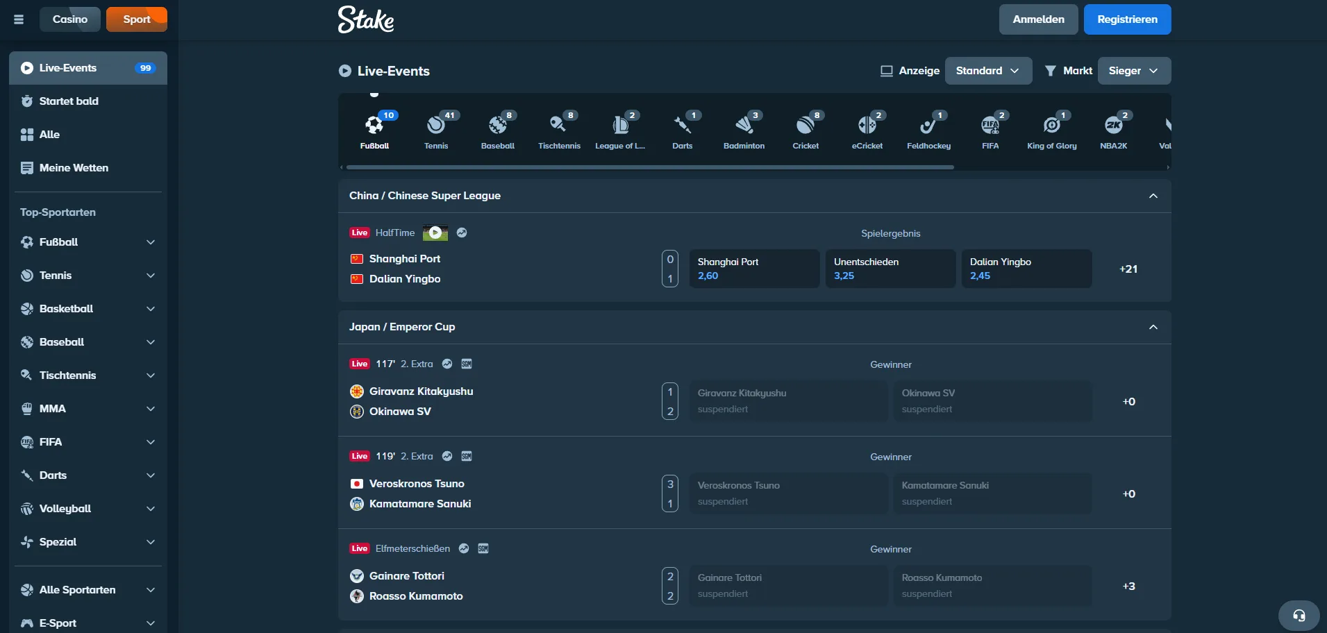Screen dimensions: 1327x633
Task: Open Meine Wetten in the sidebar
Action: pos(88,168)
